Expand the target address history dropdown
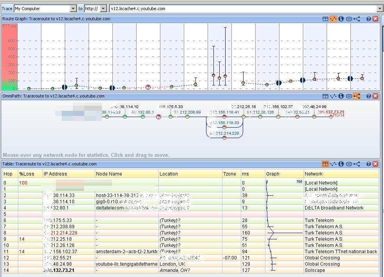Viewport: 384px width, 277px height. (380, 9)
